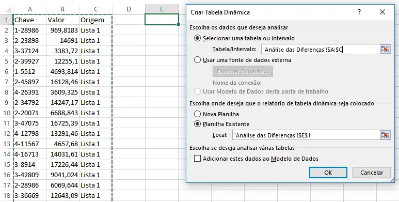This screenshot has width=399, height=202.
Task: Select row 18 header
Action: 7,195
